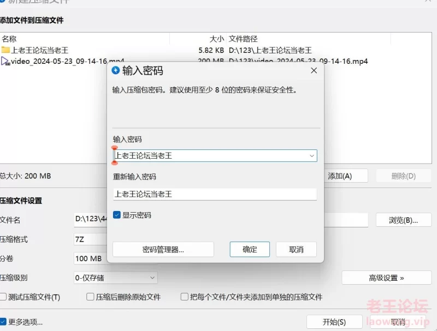Click 取消 in the password dialog
Screen dimensions: 437x331
click(x=296, y=250)
